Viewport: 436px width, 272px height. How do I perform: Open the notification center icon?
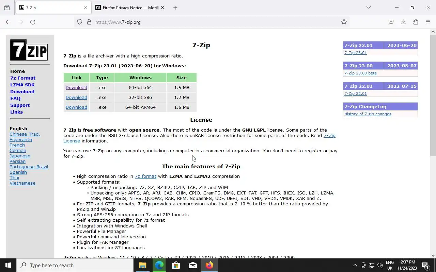point(425,265)
